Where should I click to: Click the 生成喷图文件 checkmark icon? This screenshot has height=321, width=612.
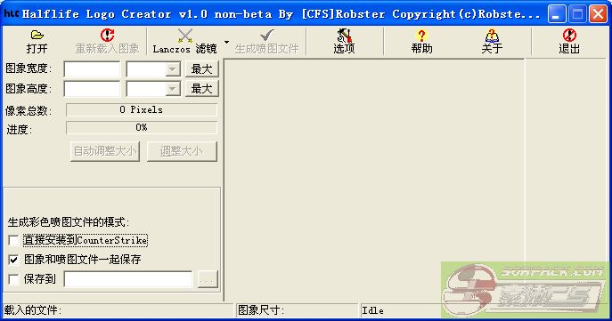pyautogui.click(x=267, y=35)
